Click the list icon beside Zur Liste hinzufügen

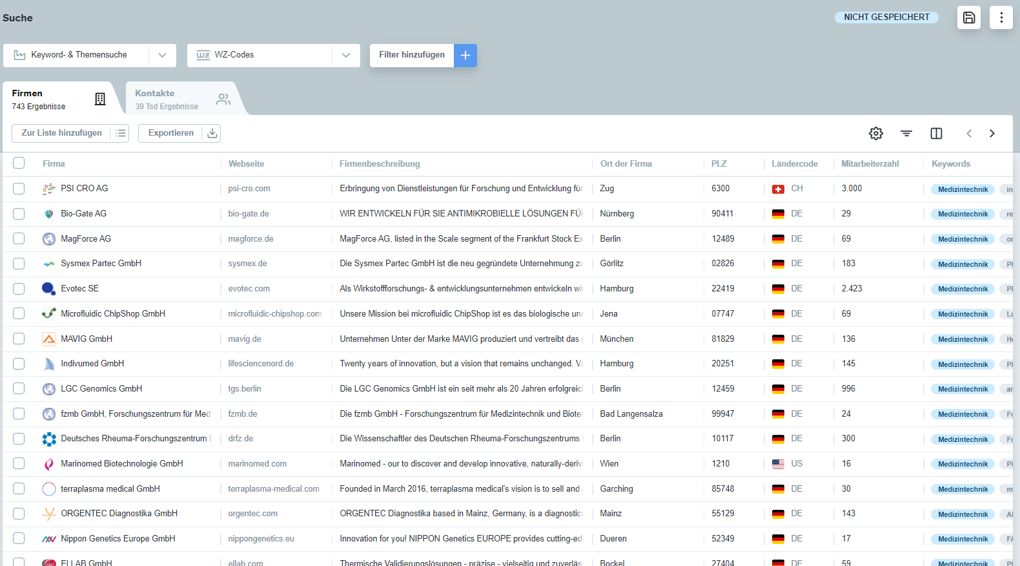click(120, 133)
